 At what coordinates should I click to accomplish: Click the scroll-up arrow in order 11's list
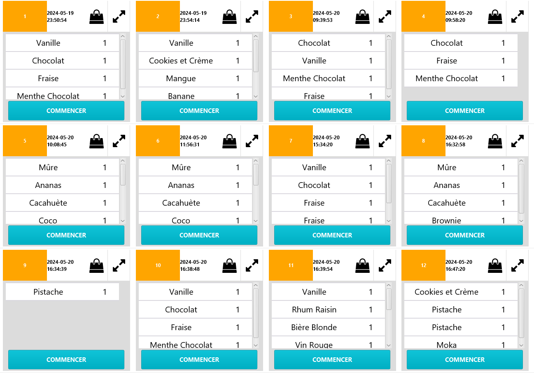point(389,285)
